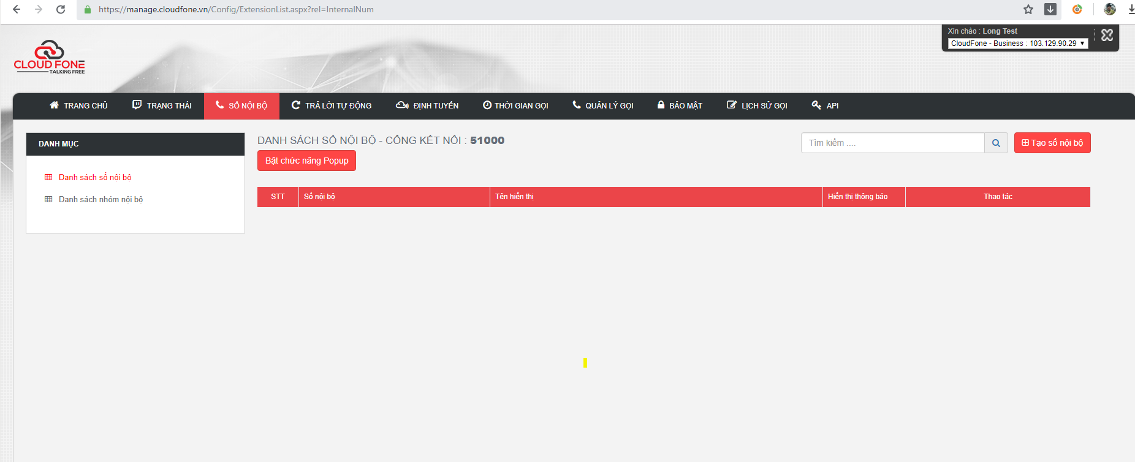
Task: Close the user panel with X icon
Action: pos(1107,36)
